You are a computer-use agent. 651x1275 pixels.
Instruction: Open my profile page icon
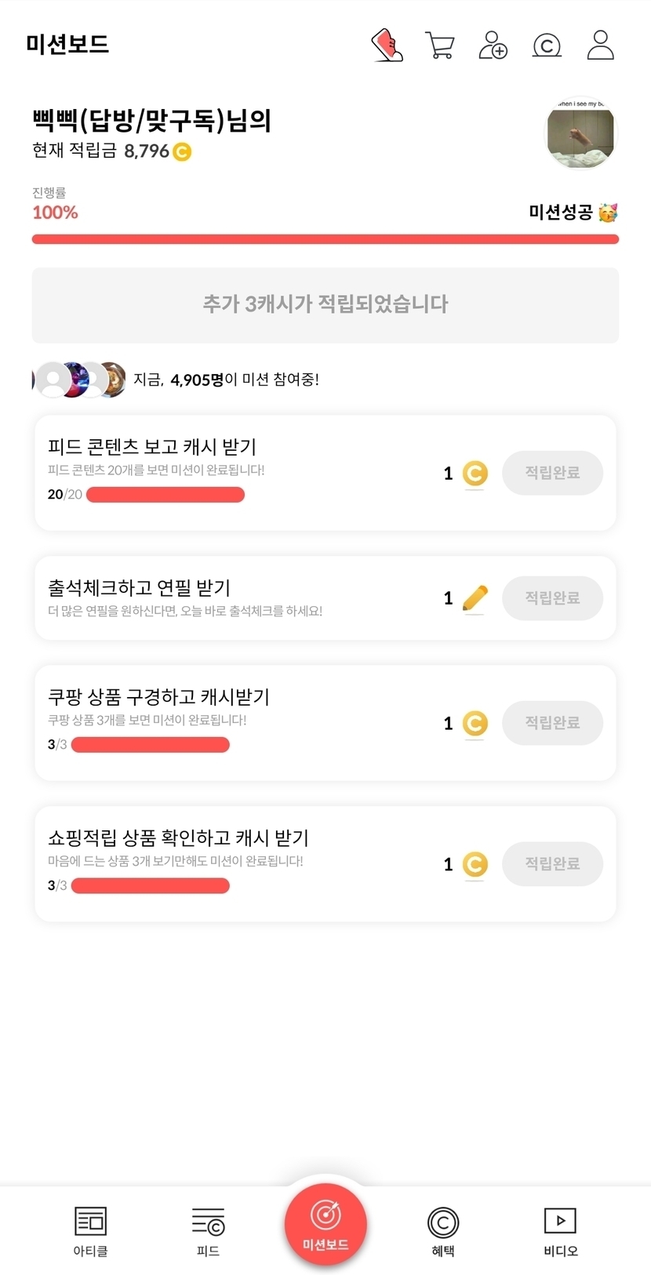coord(600,45)
